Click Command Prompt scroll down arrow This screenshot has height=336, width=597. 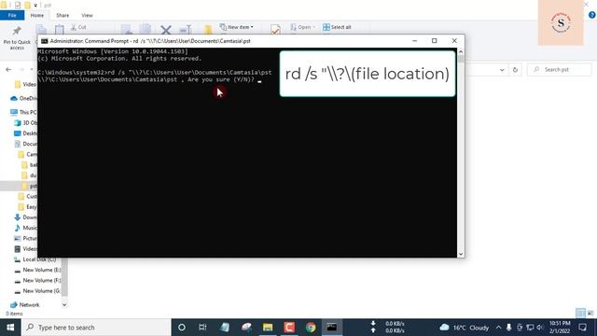461,254
